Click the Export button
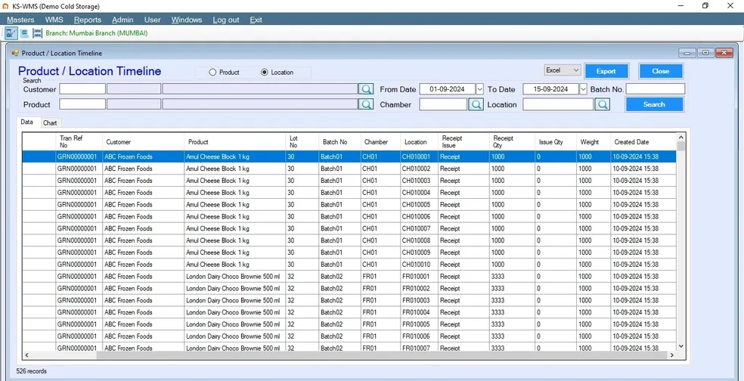 pyautogui.click(x=606, y=71)
